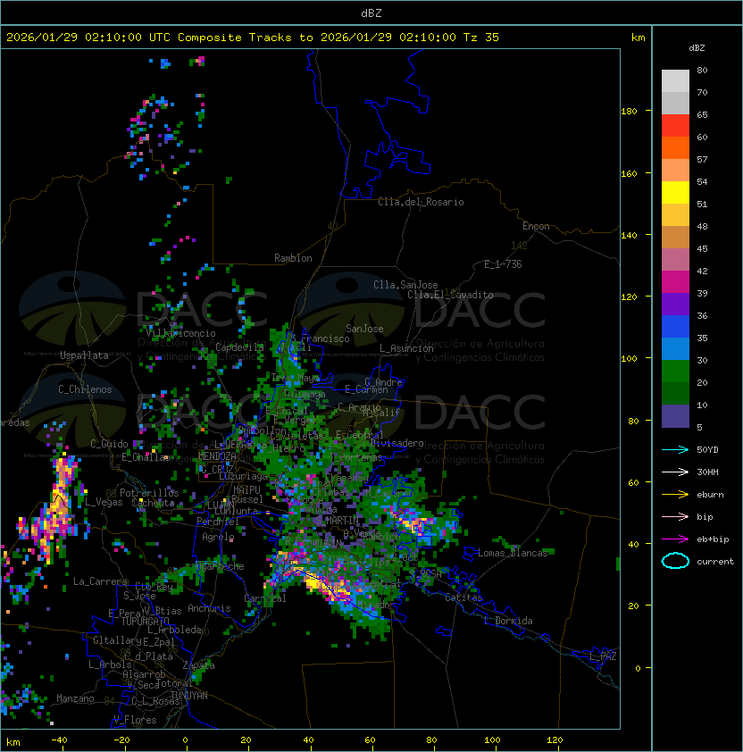This screenshot has width=743, height=752.
Task: Click the 'MENDOZA' city label
Action: click(x=217, y=456)
